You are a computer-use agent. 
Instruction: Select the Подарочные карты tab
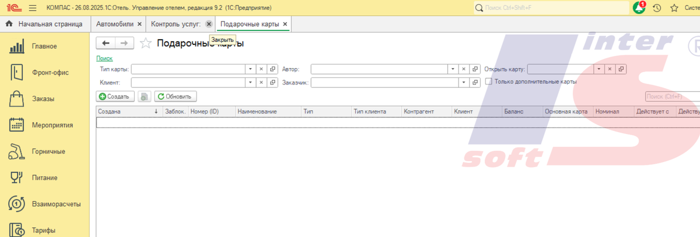point(250,24)
